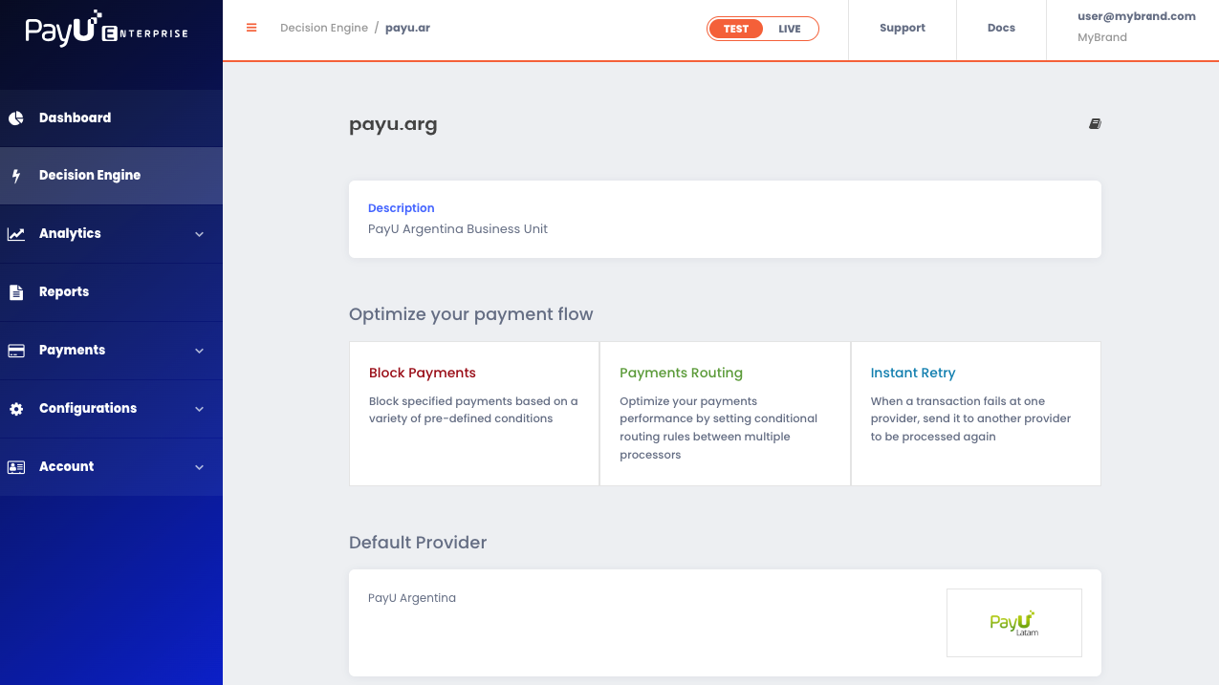Expand the Account submenu chevron
The width and height of the screenshot is (1219, 685).
(x=200, y=467)
